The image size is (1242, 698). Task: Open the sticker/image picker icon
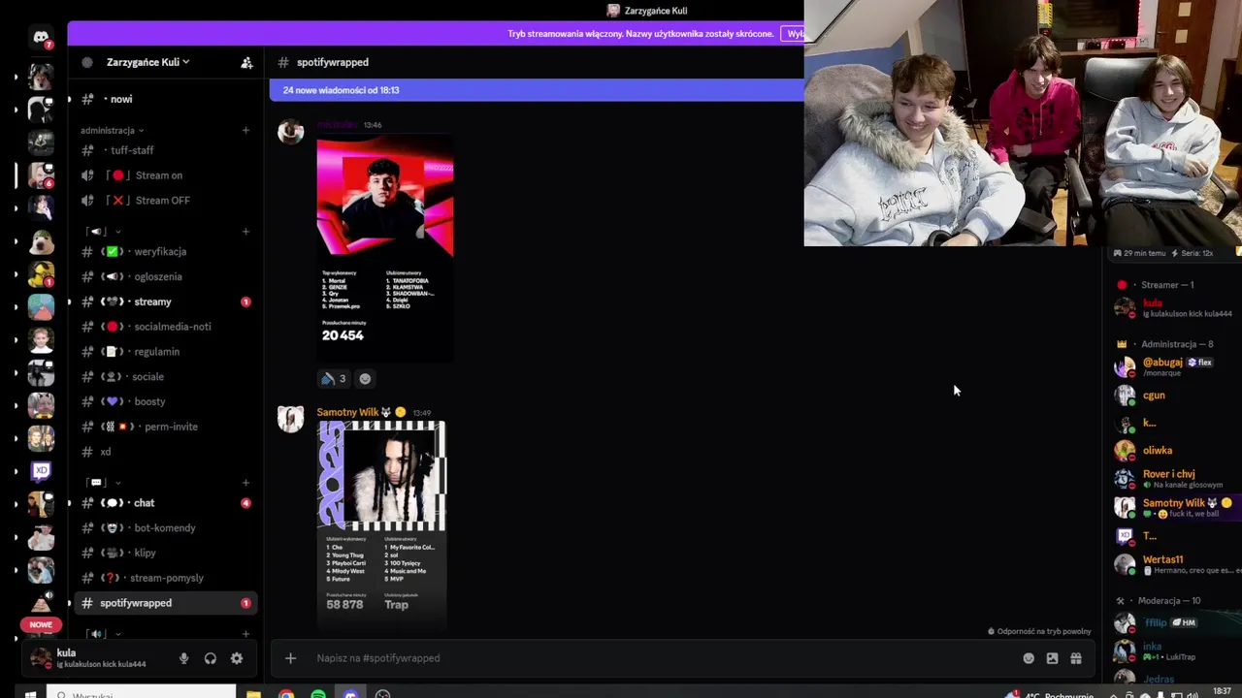click(x=1052, y=658)
